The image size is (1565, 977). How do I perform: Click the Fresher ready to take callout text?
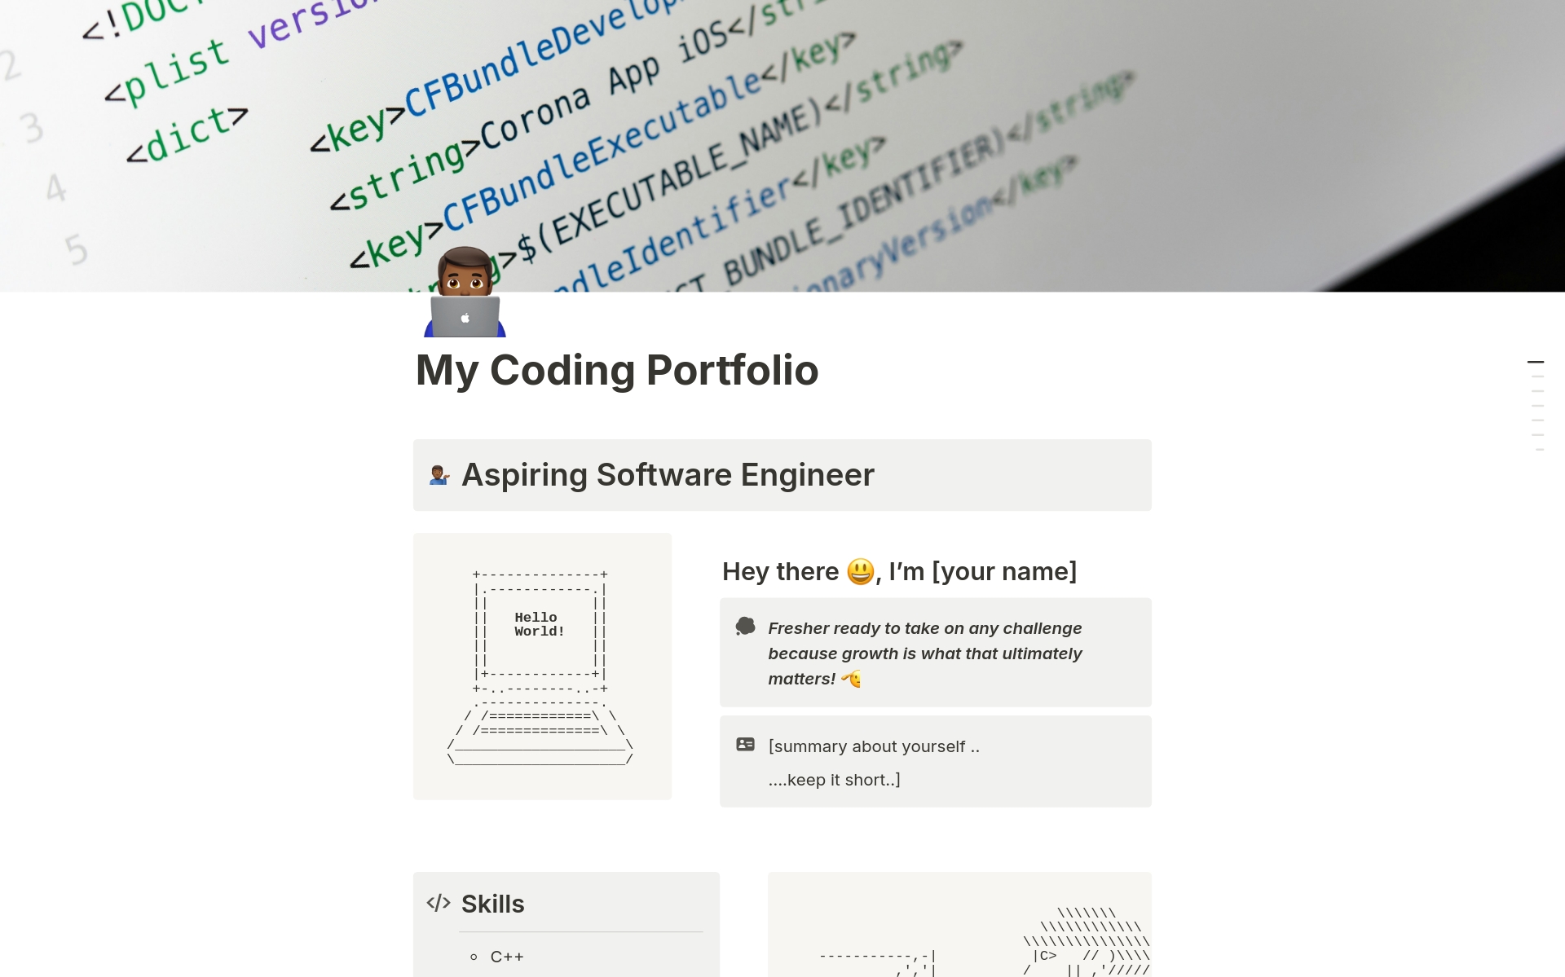[x=925, y=652]
